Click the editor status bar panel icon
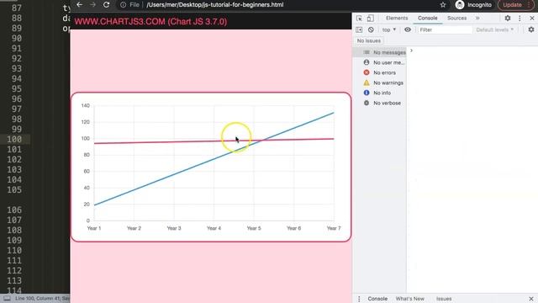538x303 pixels. pyautogui.click(x=7, y=299)
